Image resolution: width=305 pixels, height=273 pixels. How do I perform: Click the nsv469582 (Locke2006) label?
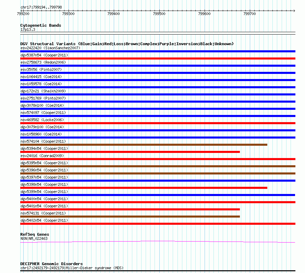[42, 120]
